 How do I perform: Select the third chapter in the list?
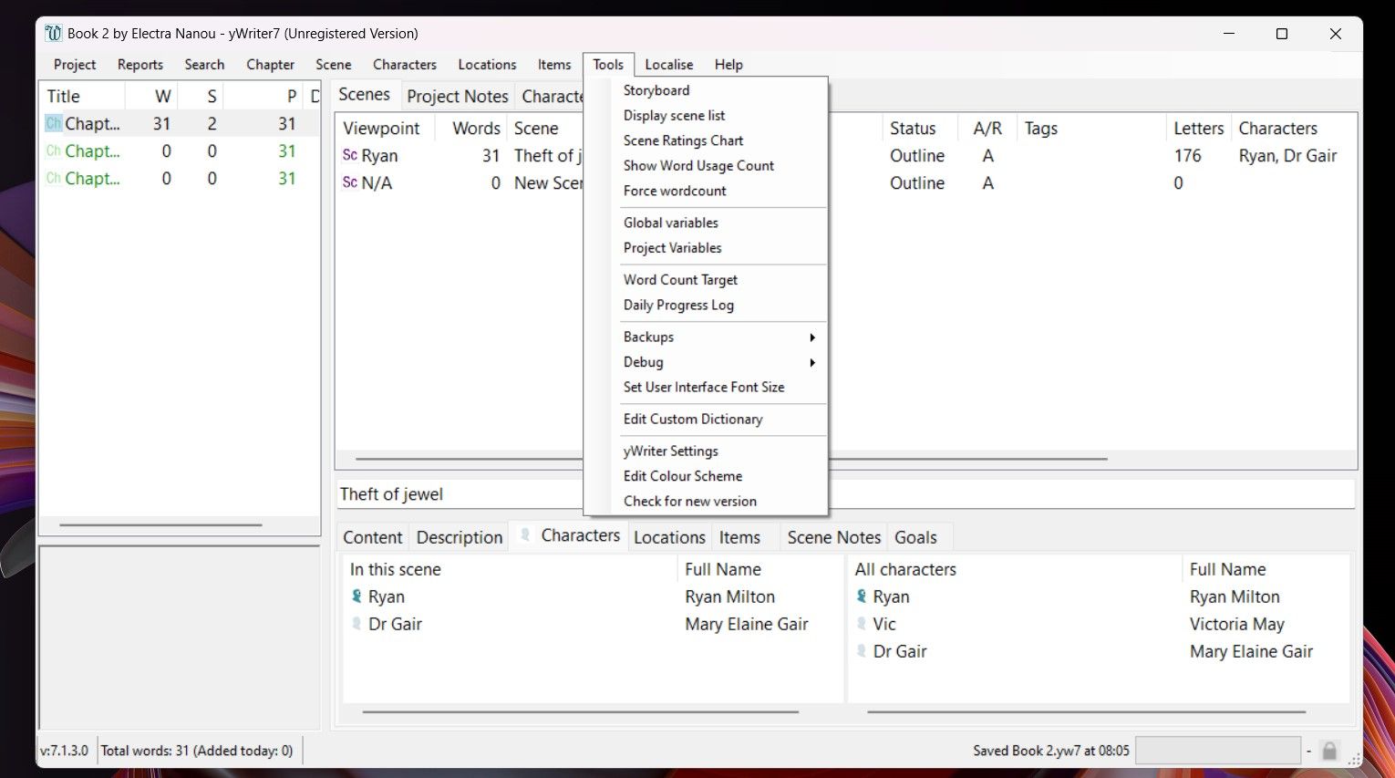click(x=92, y=179)
